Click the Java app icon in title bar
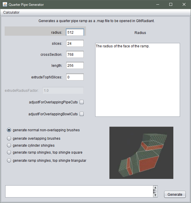Image resolution: width=191 pixels, height=203 pixels. click(x=5, y=4)
